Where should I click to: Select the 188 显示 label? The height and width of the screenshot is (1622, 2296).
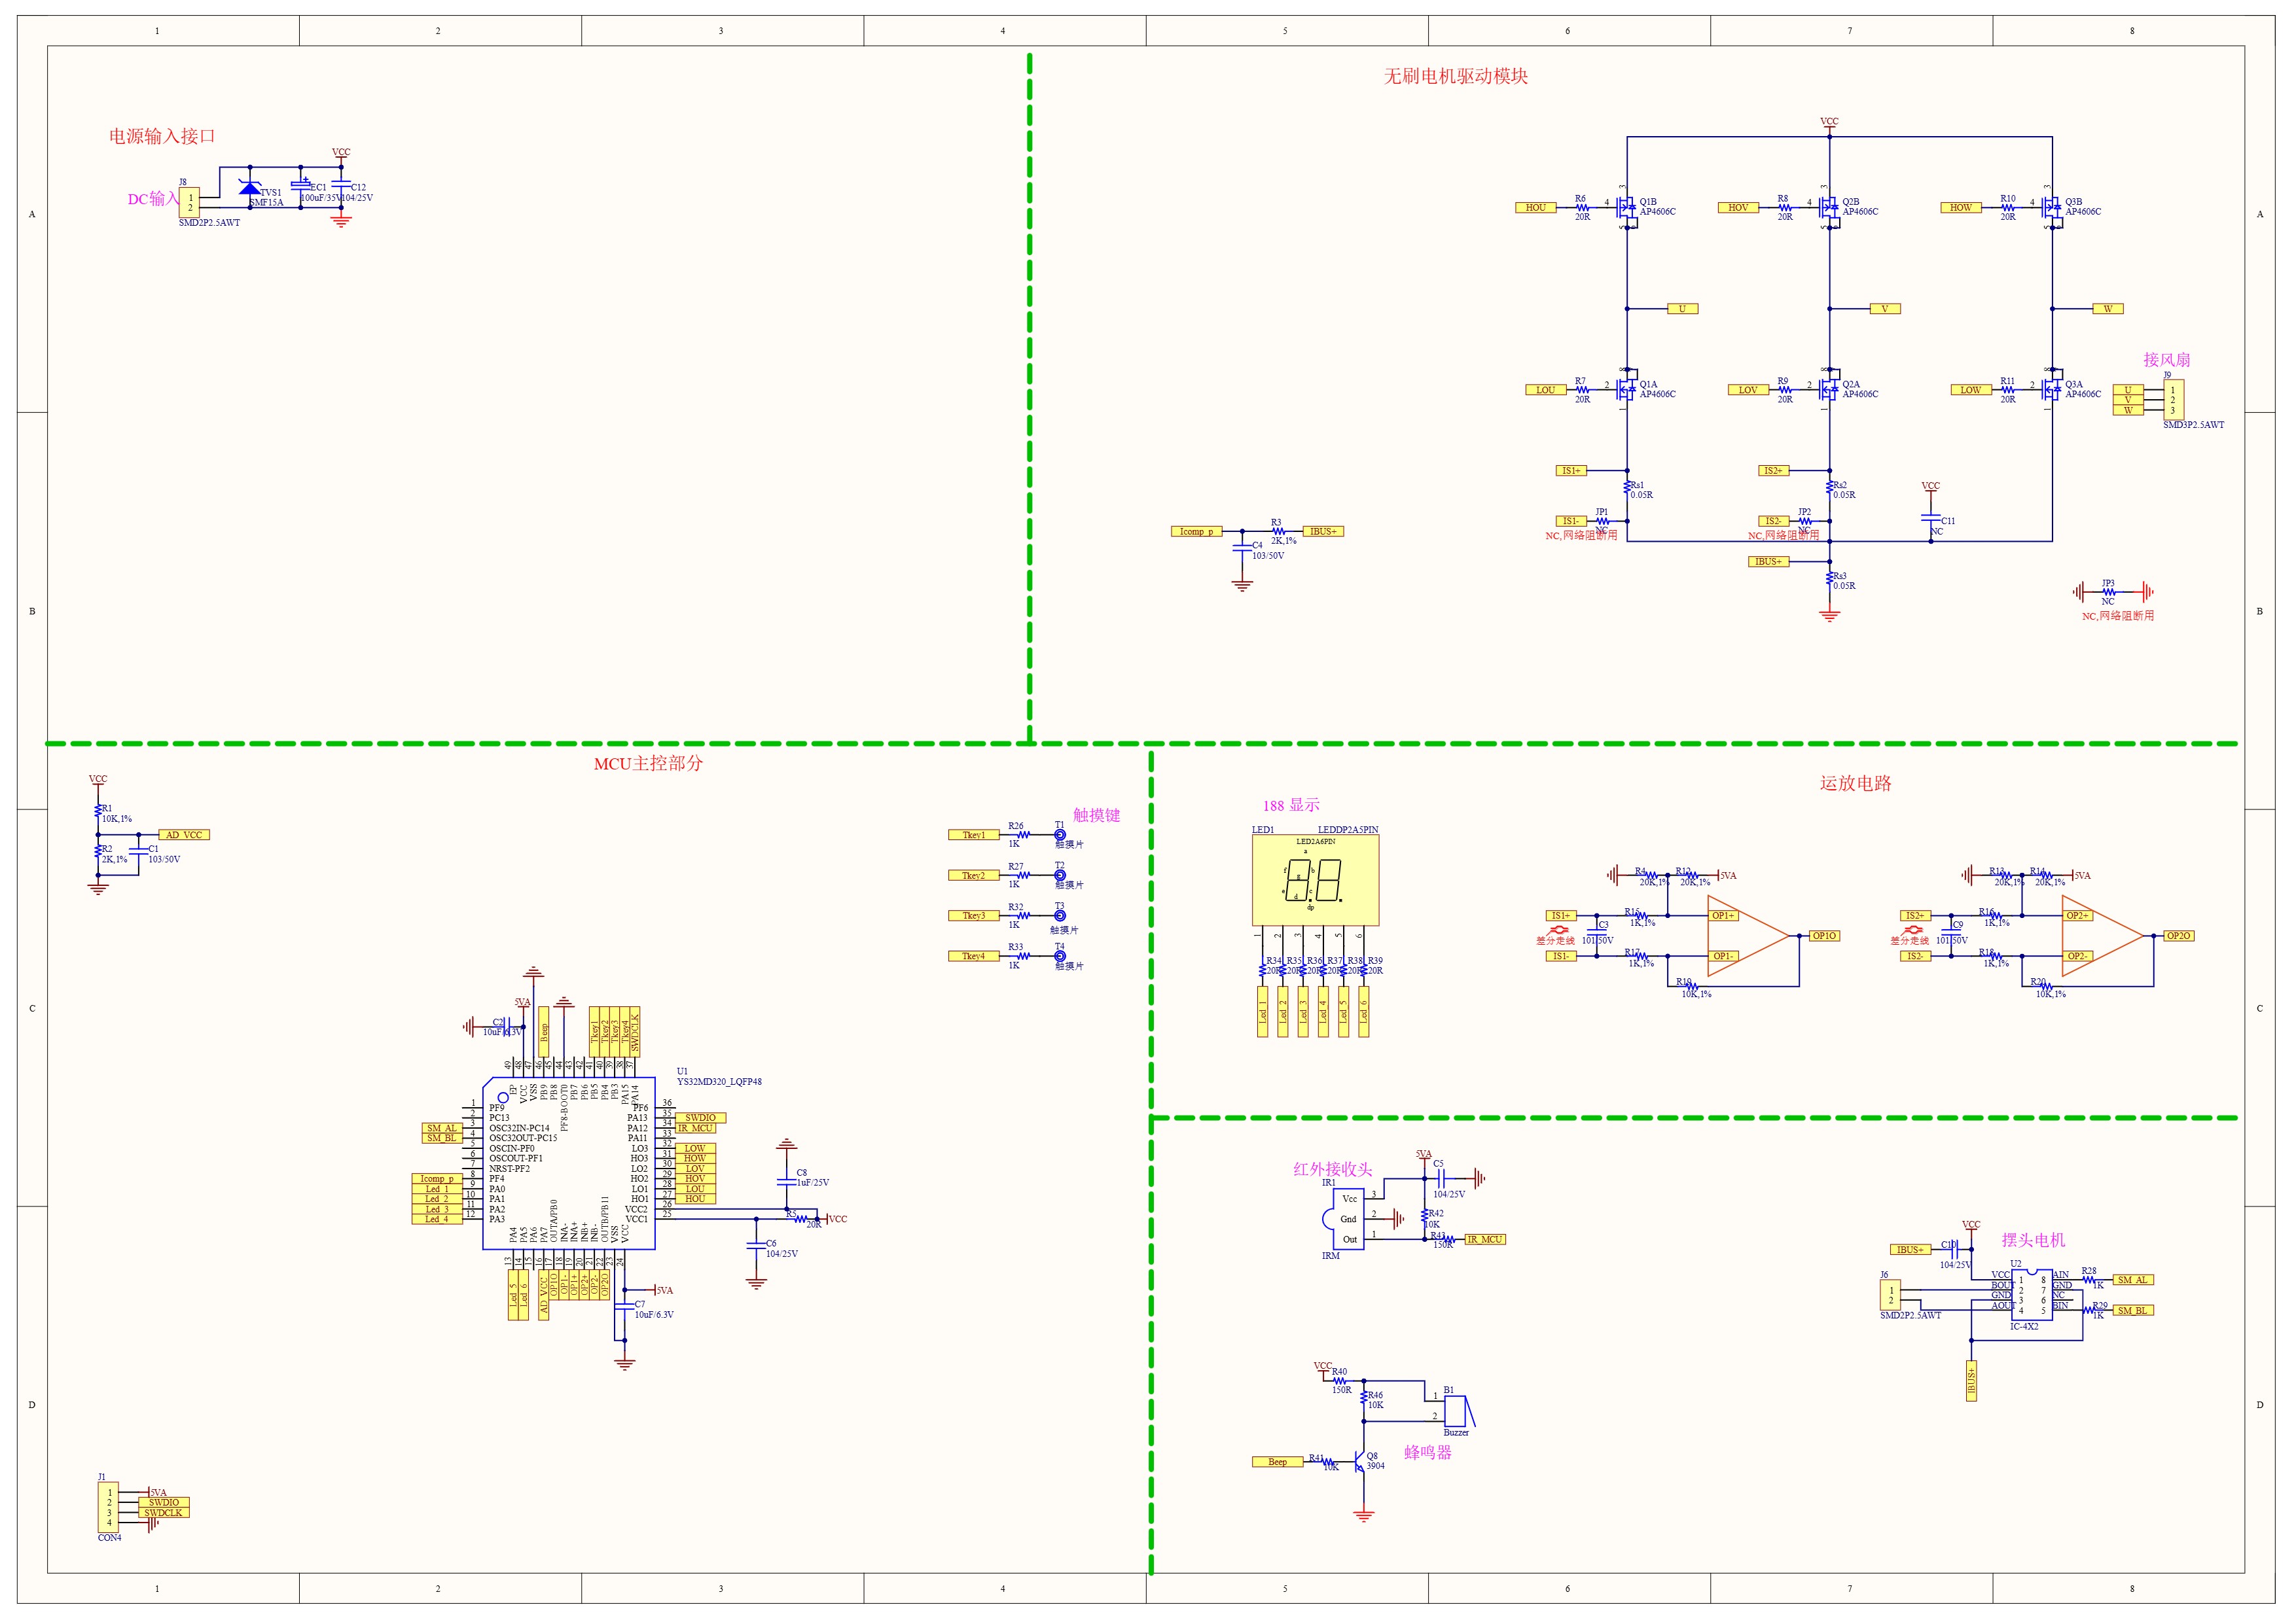tap(1291, 805)
